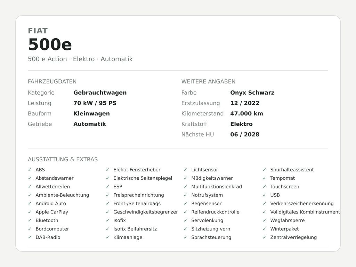Click the checkmark beside Tempomat
The image size is (356, 267).
[x=265, y=178]
